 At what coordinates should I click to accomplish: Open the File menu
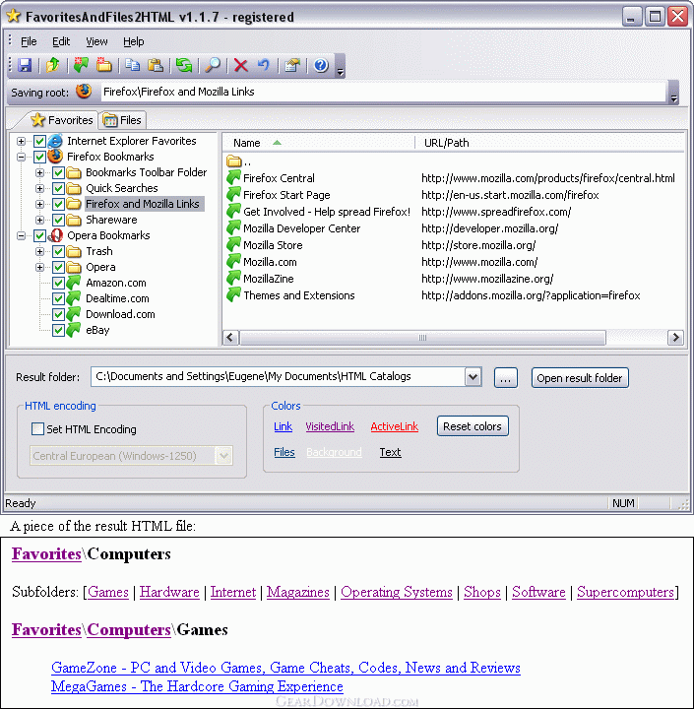click(x=29, y=41)
